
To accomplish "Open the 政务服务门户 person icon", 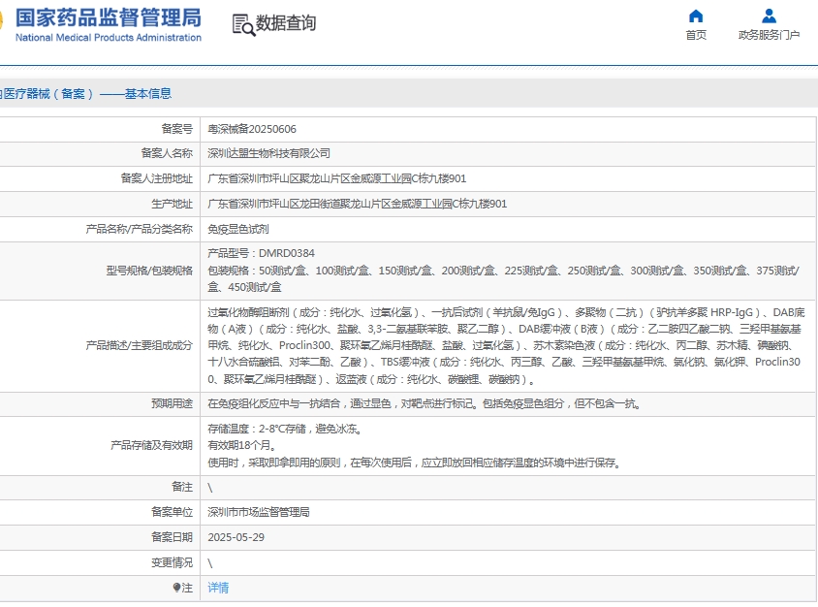I will (769, 16).
